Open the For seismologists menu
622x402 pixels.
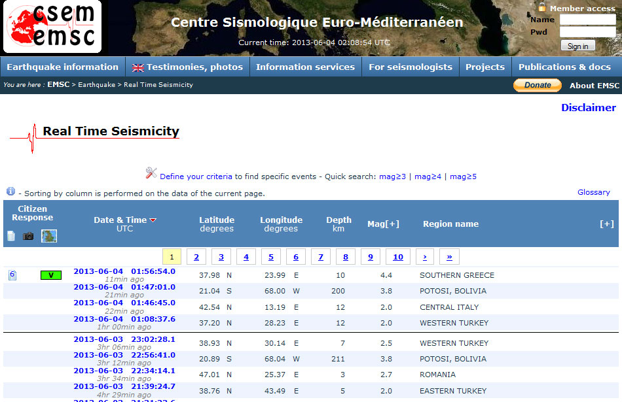click(x=410, y=67)
